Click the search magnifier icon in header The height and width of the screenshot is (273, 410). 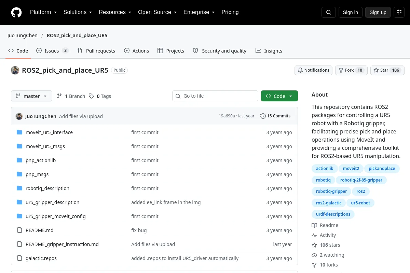pos(329,12)
